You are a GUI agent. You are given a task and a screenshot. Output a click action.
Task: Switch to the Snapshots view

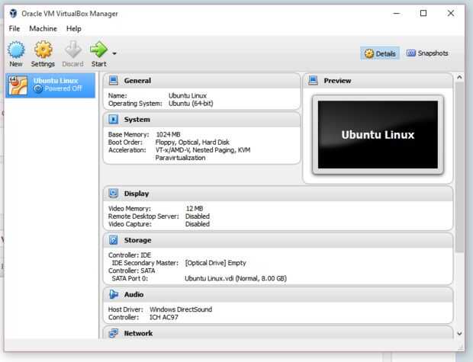pos(427,53)
